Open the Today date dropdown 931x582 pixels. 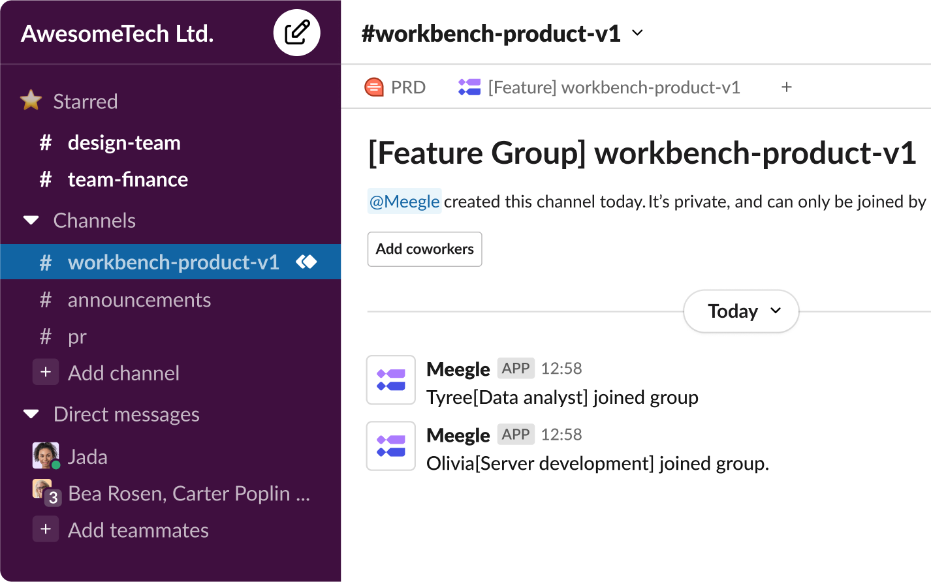[741, 311]
